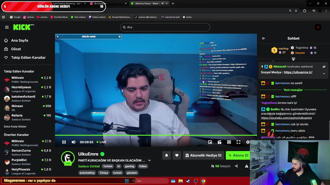Open OBS Studio from the taskbar
This screenshot has height=185, width=330.
[x=196, y=181]
